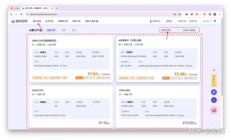The width and height of the screenshot is (231, 140).
Task: Close the 算力市场 browser tab
Action: [x=52, y=8]
